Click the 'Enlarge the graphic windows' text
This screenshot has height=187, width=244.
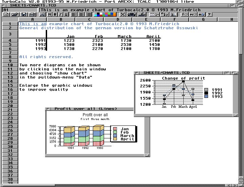(x=56, y=86)
